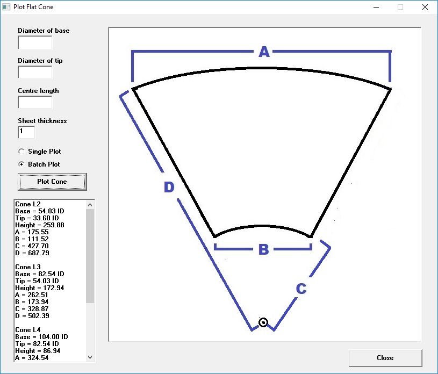Click the Diameter of tip input field
The height and width of the screenshot is (374, 438).
tap(35, 73)
